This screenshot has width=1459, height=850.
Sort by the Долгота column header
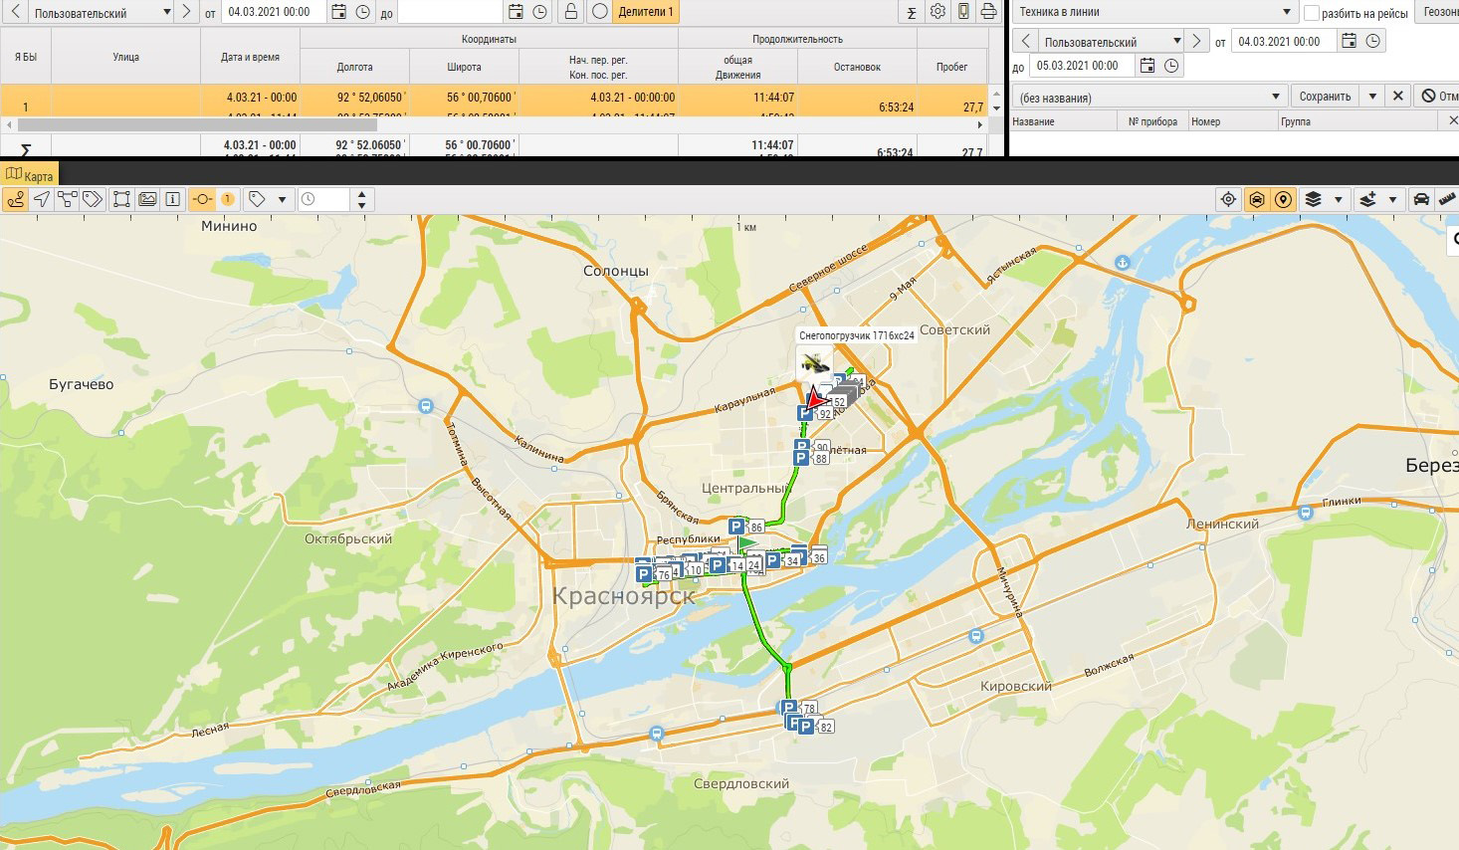click(x=355, y=67)
